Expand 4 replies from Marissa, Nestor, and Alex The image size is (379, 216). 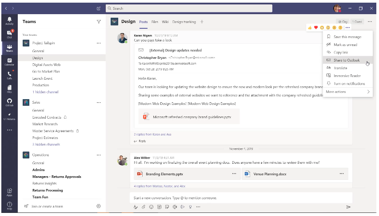pyautogui.click(x=160, y=186)
